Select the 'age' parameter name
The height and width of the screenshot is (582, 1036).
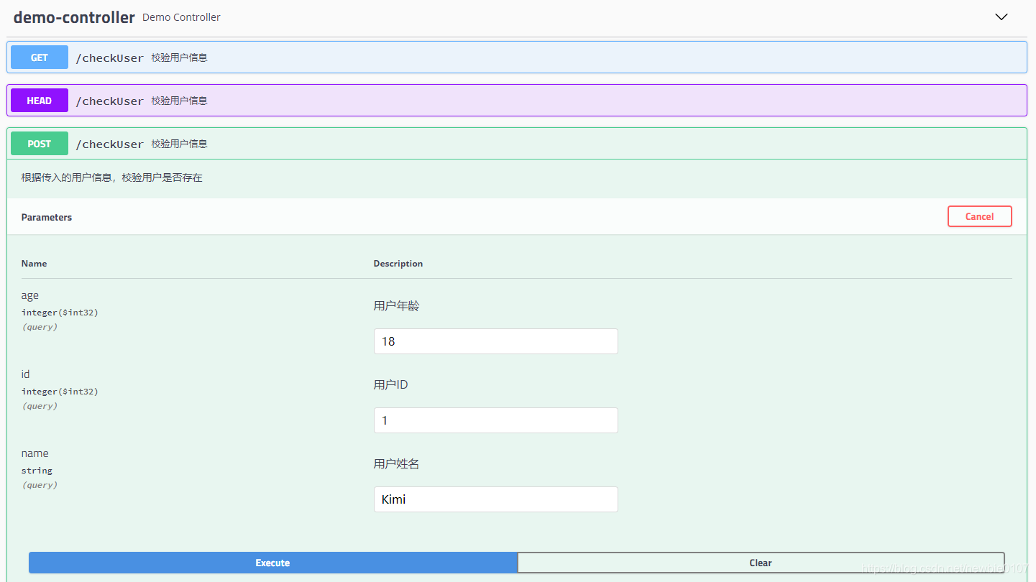click(30, 295)
